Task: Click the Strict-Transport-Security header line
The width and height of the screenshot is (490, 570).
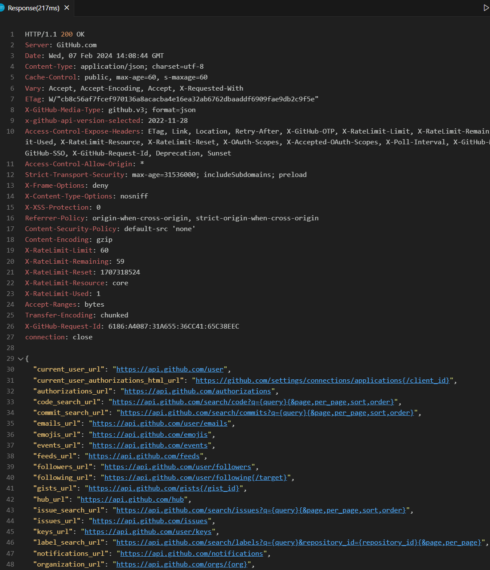Action: point(166,175)
